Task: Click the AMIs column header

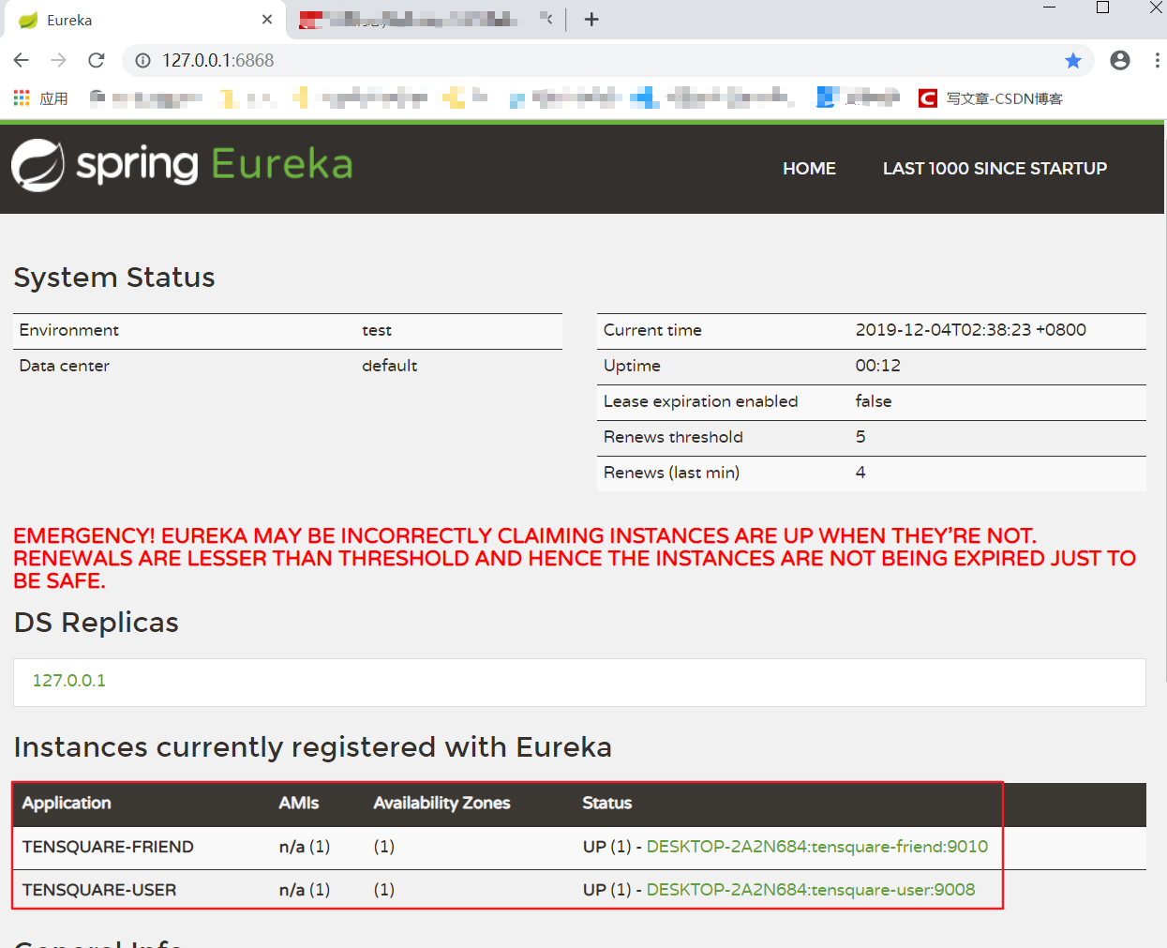Action: click(x=299, y=803)
